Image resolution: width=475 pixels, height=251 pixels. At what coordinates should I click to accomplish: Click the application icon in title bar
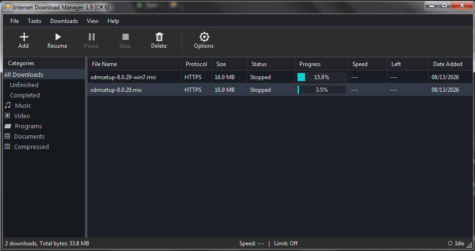(x=7, y=7)
